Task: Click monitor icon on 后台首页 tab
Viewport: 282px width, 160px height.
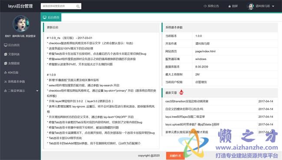Action: pyautogui.click(x=45, y=17)
